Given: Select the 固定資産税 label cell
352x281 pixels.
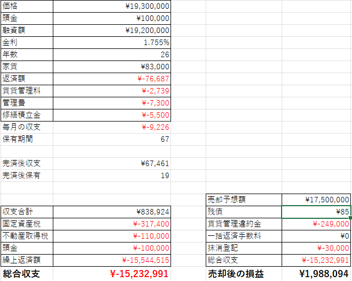Looking at the screenshot, I should pyautogui.click(x=27, y=224).
